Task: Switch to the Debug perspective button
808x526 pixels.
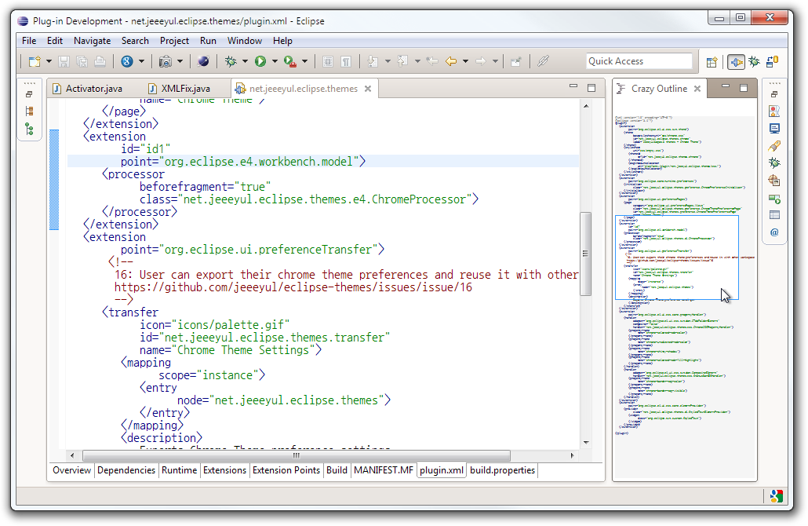Action: click(x=754, y=61)
